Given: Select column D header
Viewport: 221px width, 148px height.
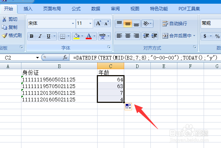Looking at the screenshot, I should [137, 66].
